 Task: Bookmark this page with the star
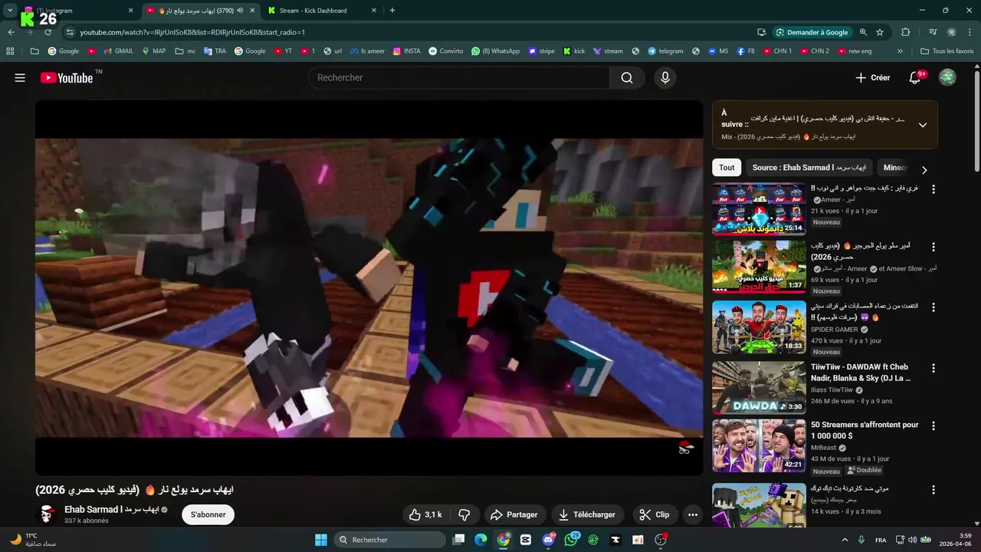(880, 32)
